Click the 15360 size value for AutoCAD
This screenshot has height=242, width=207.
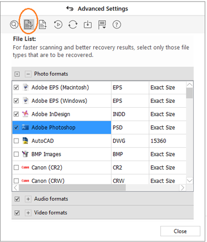click(x=158, y=141)
